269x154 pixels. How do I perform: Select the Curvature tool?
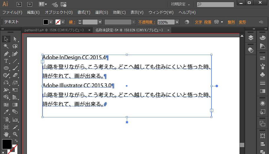[15, 54]
